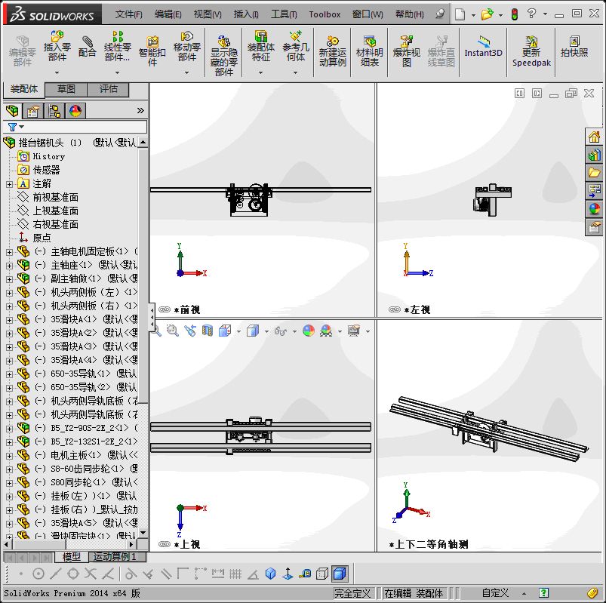Click View Orientation icon in view toolbar

(x=225, y=331)
